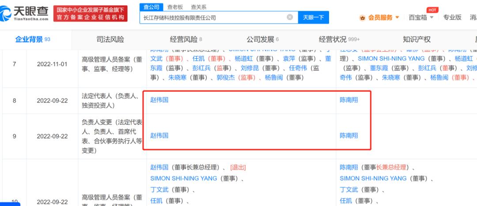Open 朱晓寒 link in row 7 before-change column
This screenshot has width=477, height=206.
pyautogui.click(x=178, y=78)
